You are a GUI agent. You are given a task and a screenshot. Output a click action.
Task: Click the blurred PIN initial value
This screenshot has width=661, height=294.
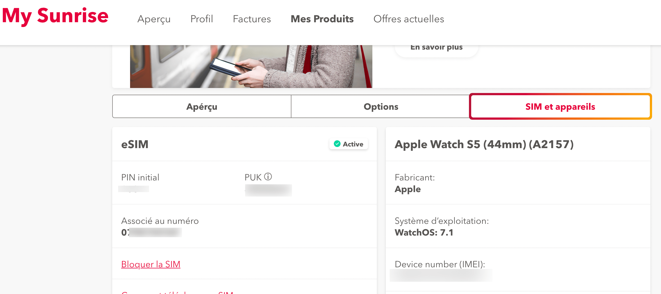coord(133,189)
